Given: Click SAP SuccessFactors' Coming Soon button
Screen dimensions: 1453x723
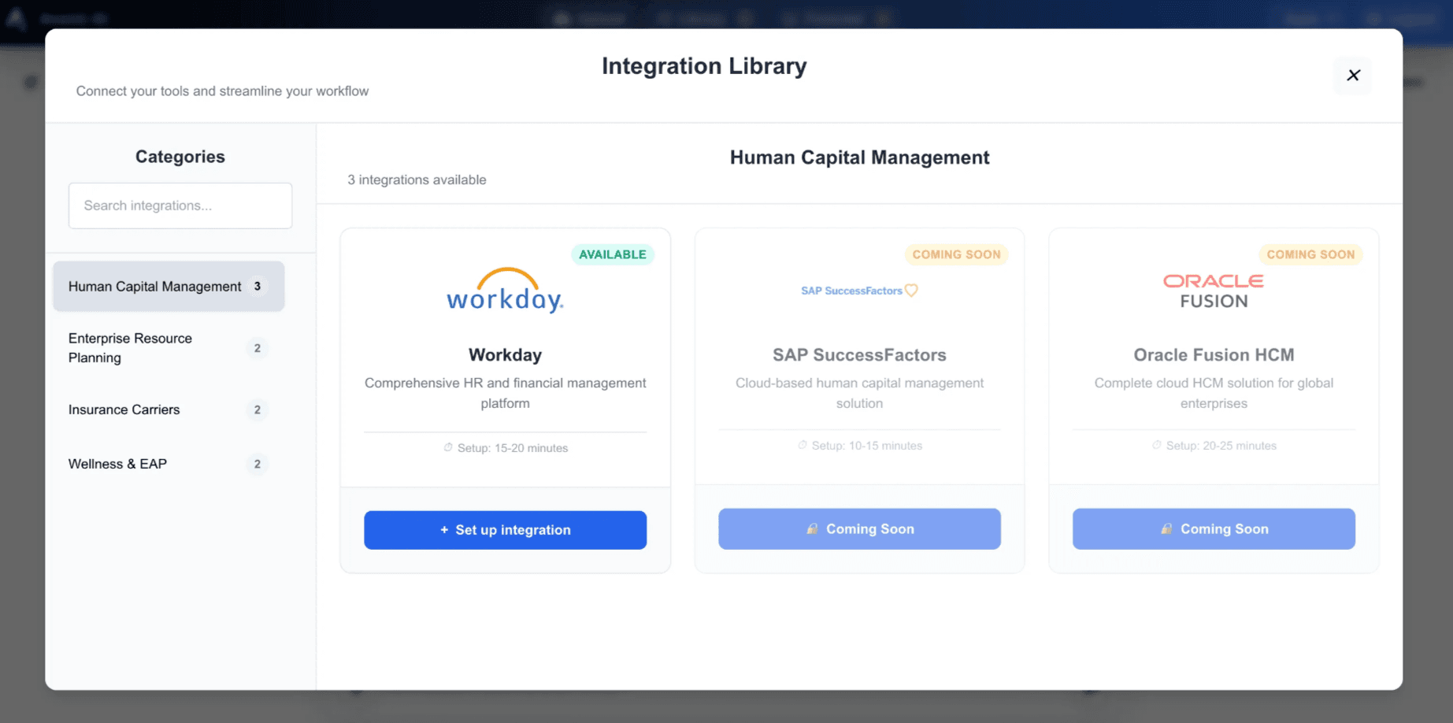Looking at the screenshot, I should click(x=859, y=529).
